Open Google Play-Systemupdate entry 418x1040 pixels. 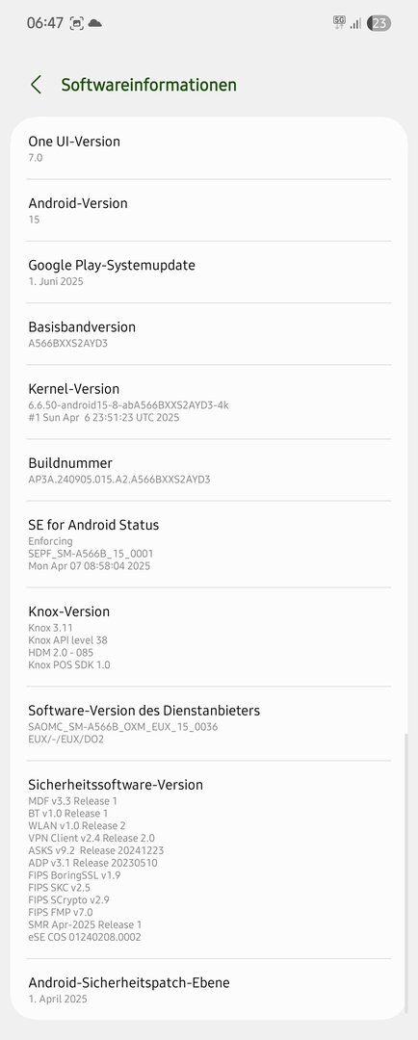[208, 272]
